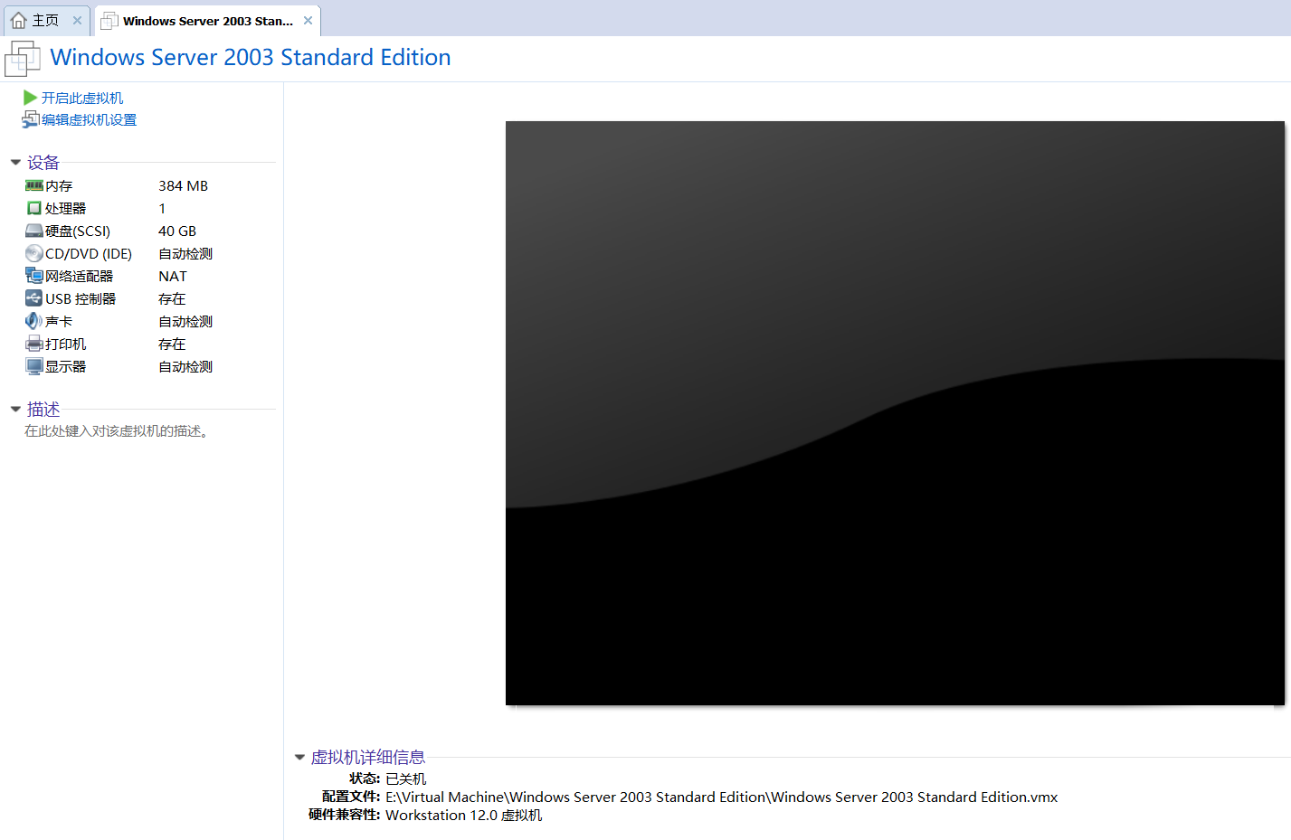Image resolution: width=1291 pixels, height=840 pixels.
Task: Collapse the 设备 (Devices) section
Action: click(x=15, y=163)
